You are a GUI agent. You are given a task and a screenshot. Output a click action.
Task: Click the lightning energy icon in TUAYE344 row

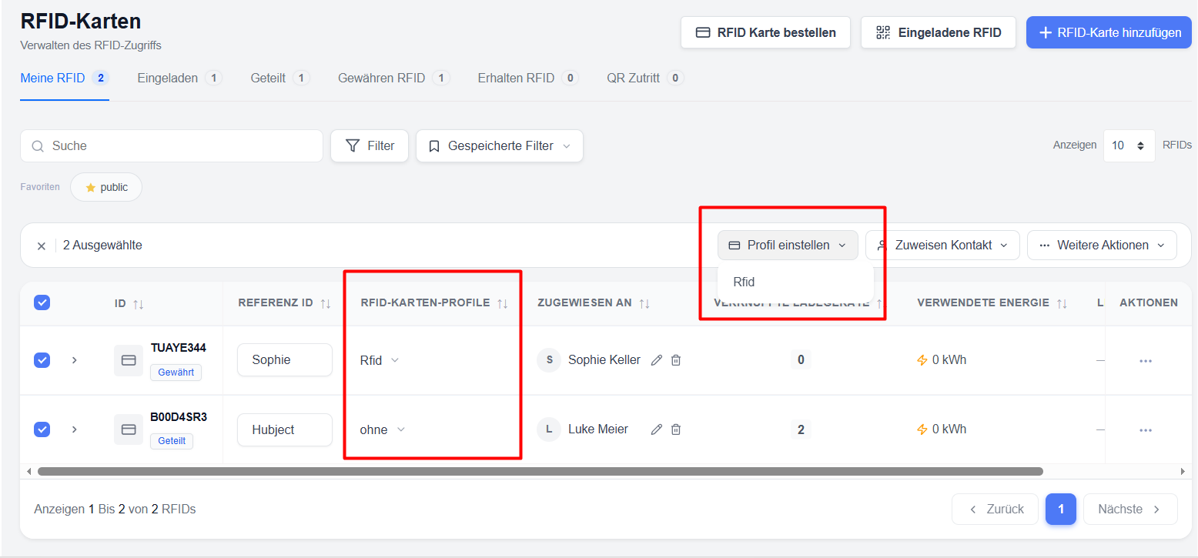click(922, 360)
